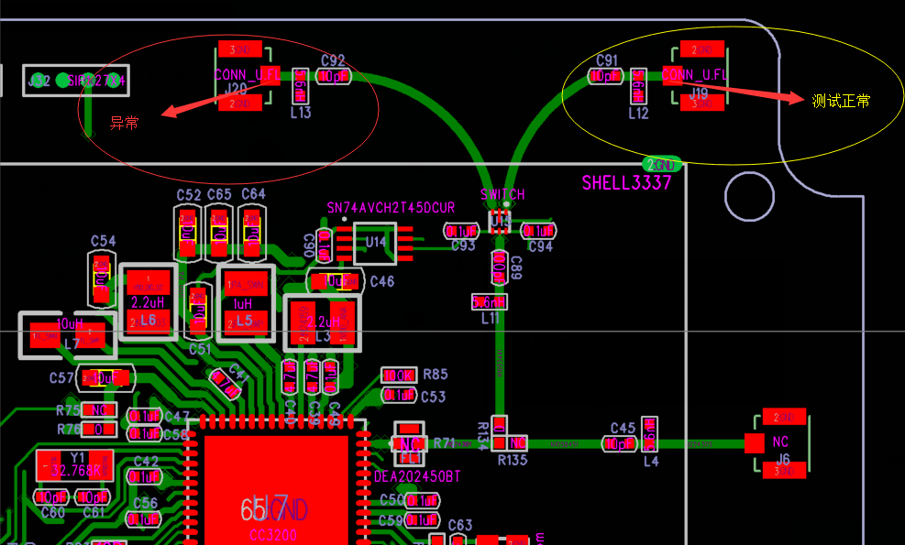Select the C90 capacitor left of U14
Image resolution: width=905 pixels, height=545 pixels.
pos(324,244)
